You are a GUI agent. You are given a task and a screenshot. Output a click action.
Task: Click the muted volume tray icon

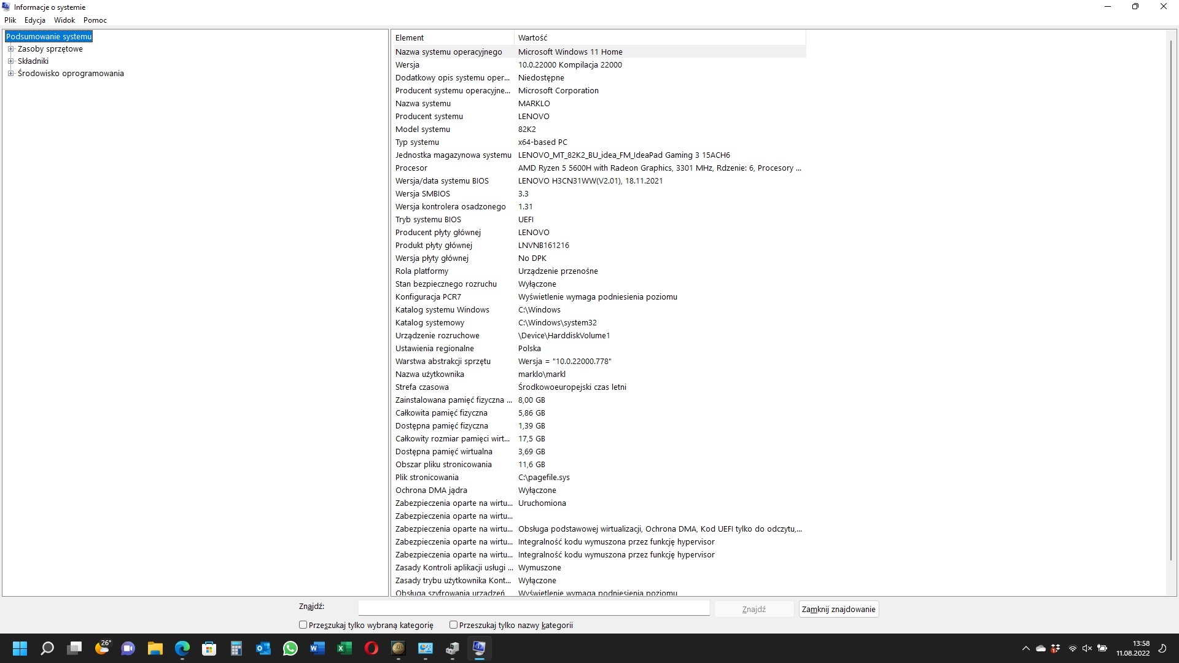tap(1087, 648)
